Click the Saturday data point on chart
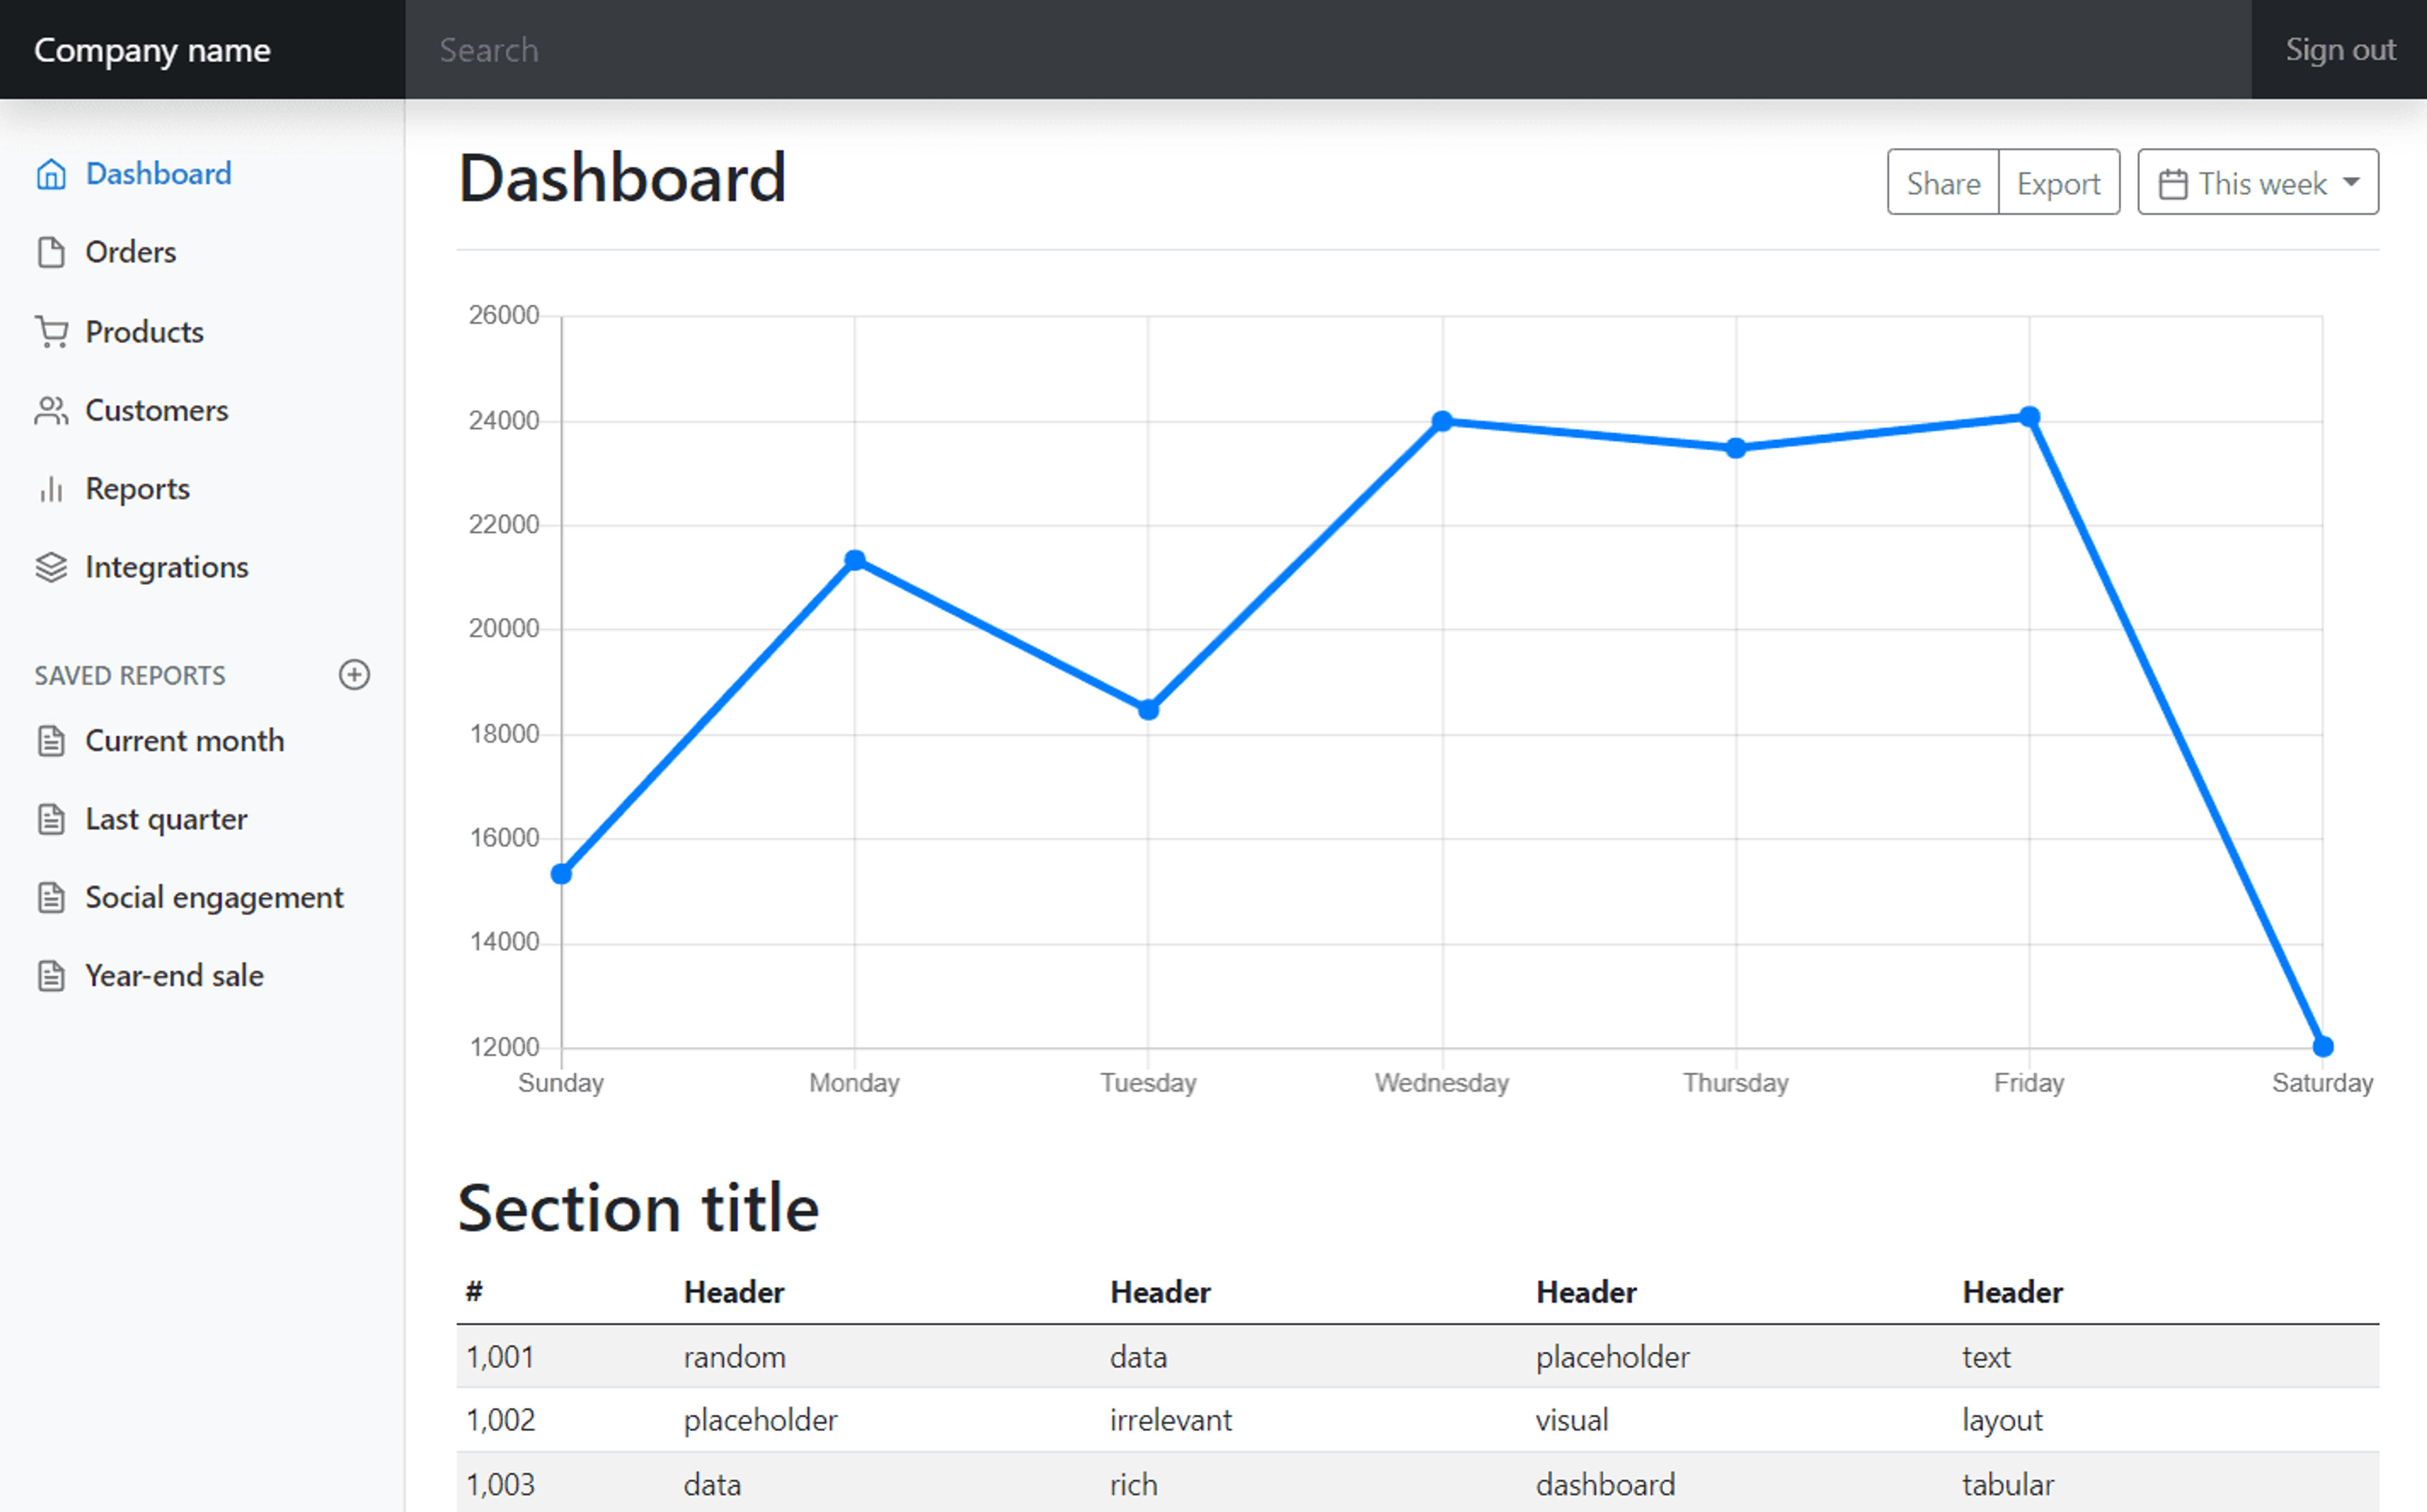Screen dimensions: 2427x1512 [2323, 1047]
